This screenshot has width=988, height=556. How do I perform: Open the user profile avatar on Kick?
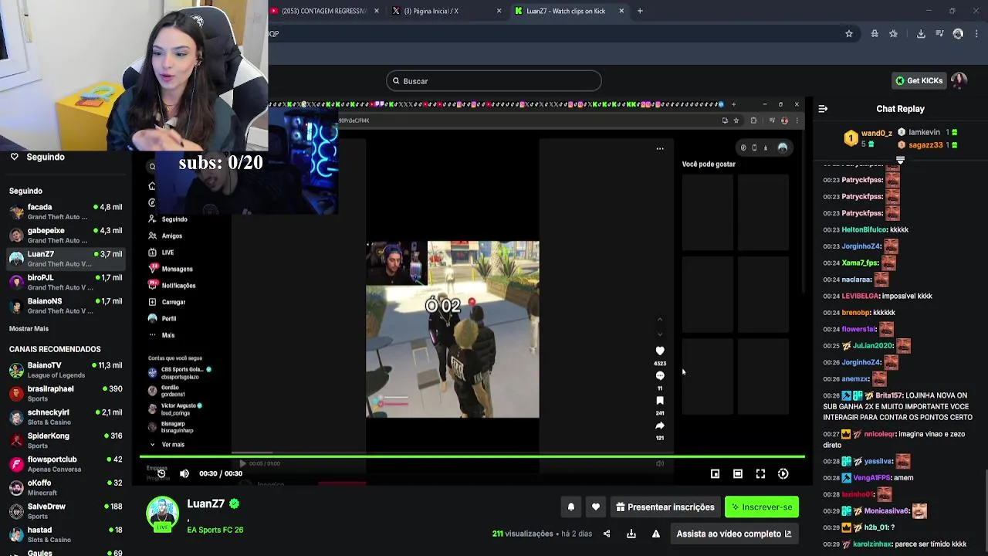959,80
